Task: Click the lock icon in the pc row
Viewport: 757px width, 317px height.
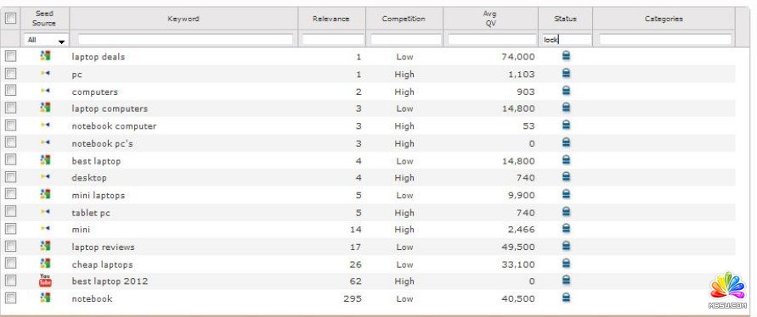Action: (x=567, y=73)
